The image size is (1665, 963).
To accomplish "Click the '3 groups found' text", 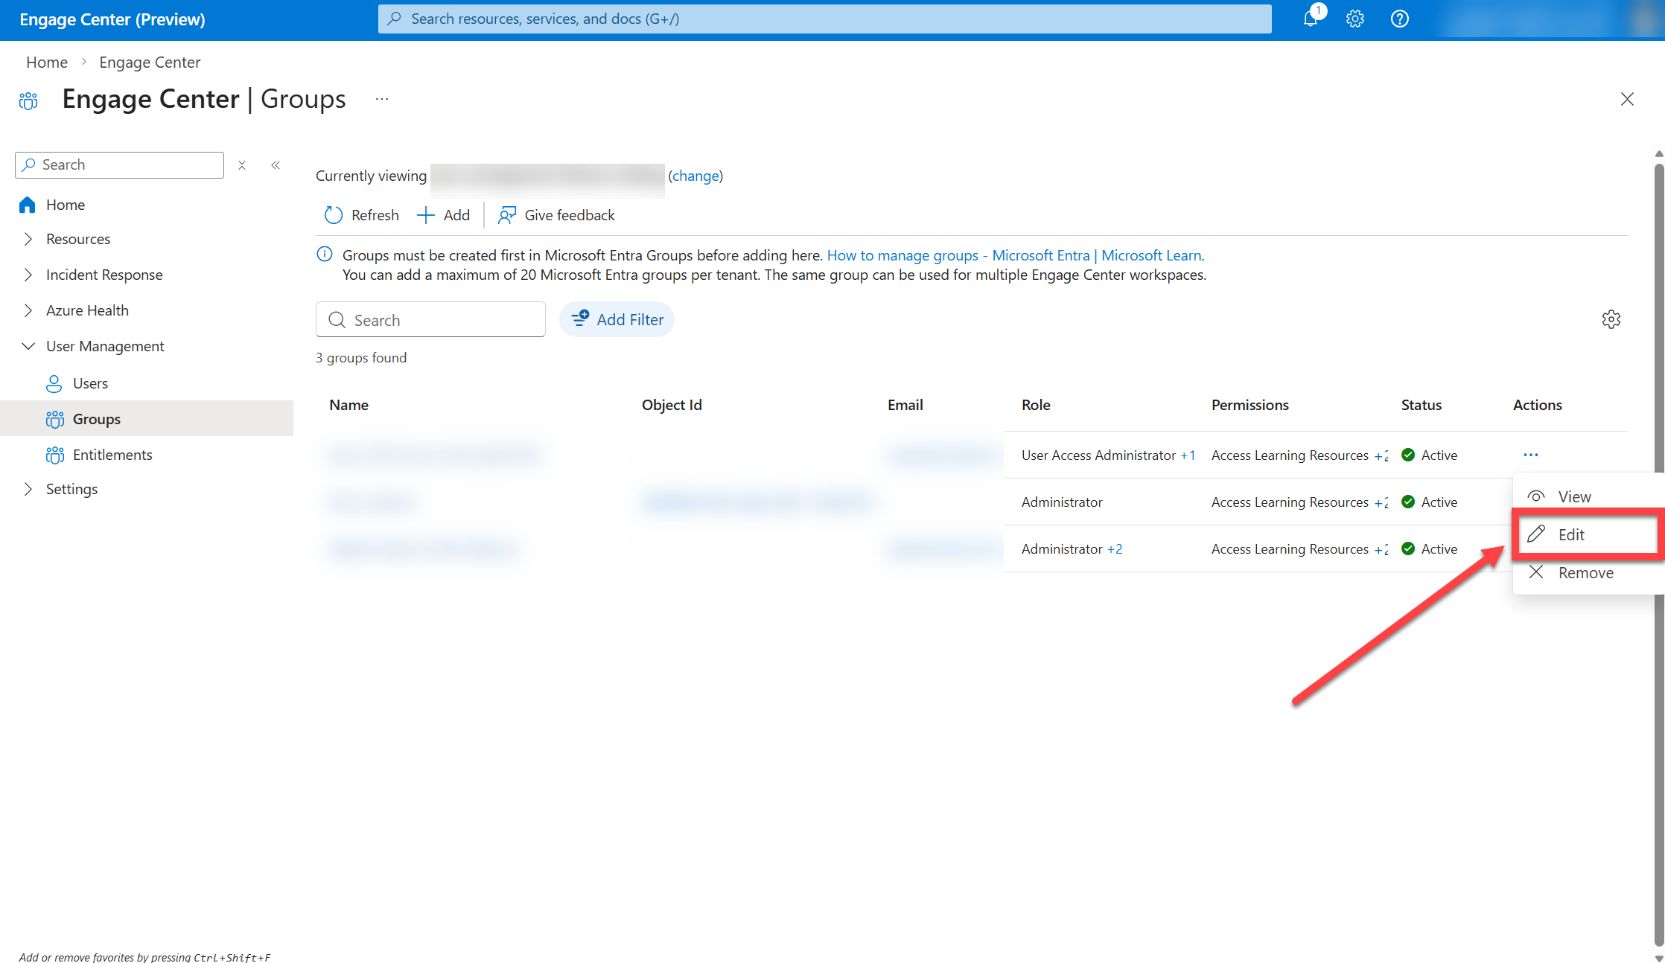I will (361, 358).
